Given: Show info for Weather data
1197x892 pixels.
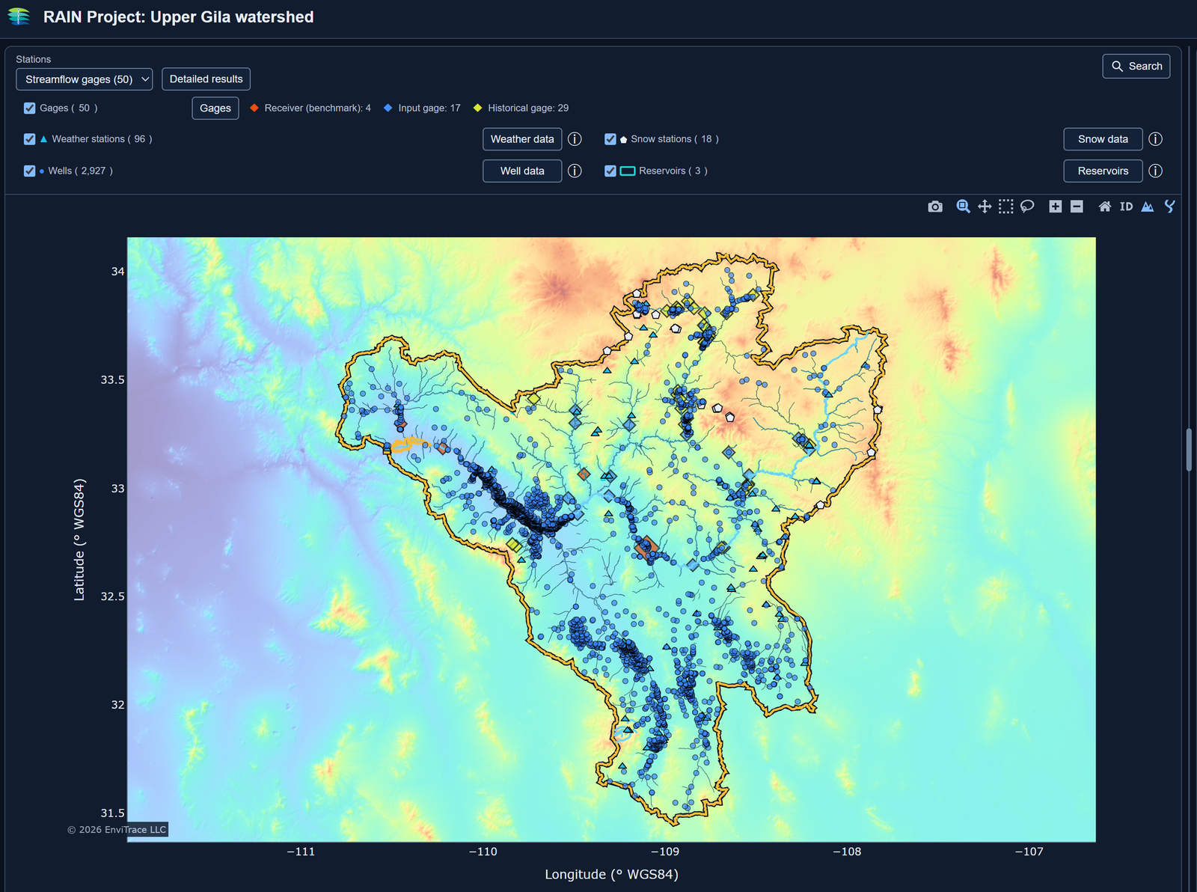Looking at the screenshot, I should click(x=575, y=139).
